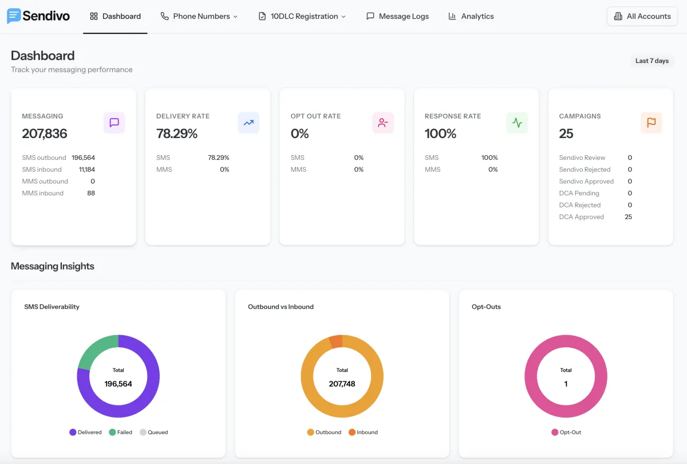Click the building icon in All Accounts

(x=618, y=17)
